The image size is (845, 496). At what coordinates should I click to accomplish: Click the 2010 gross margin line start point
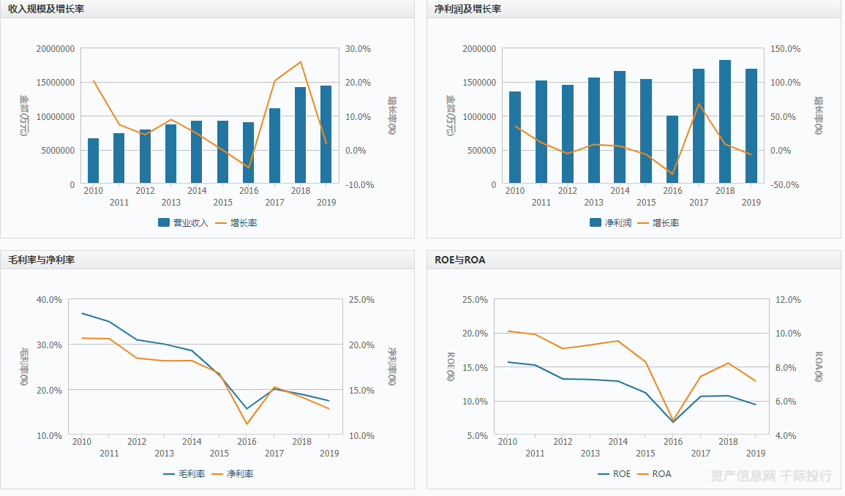pos(82,313)
